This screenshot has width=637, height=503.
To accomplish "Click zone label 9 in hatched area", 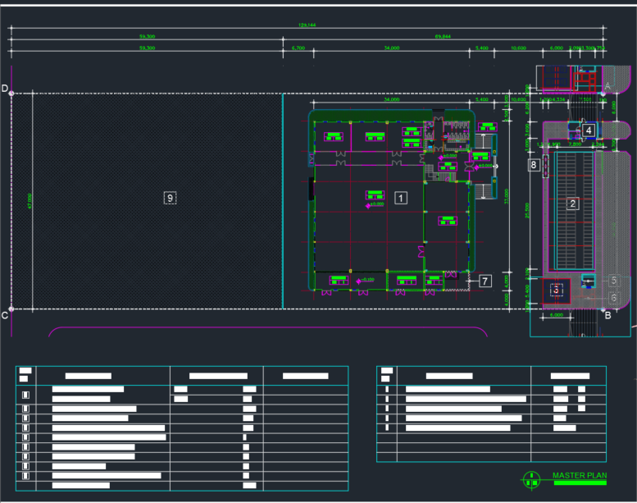I will (x=170, y=198).
